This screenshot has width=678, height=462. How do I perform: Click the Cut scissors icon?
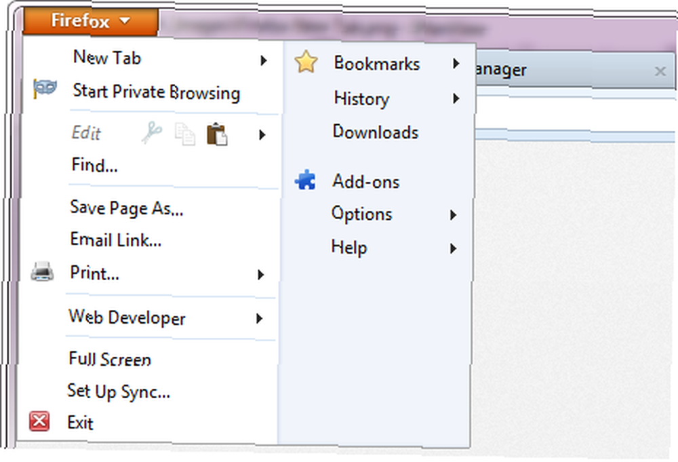point(152,133)
